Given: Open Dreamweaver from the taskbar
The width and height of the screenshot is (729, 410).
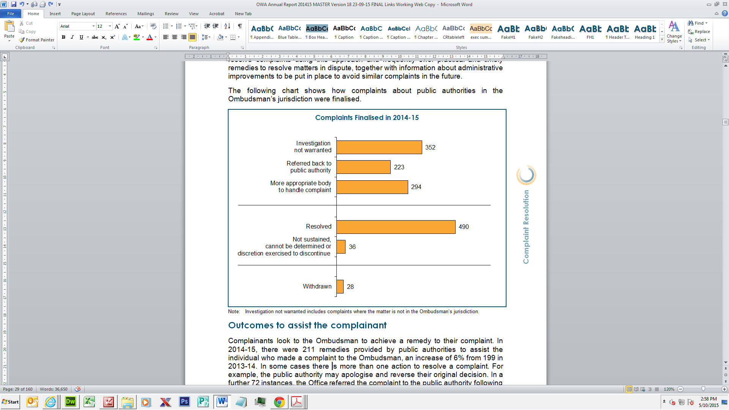Looking at the screenshot, I should click(x=71, y=402).
